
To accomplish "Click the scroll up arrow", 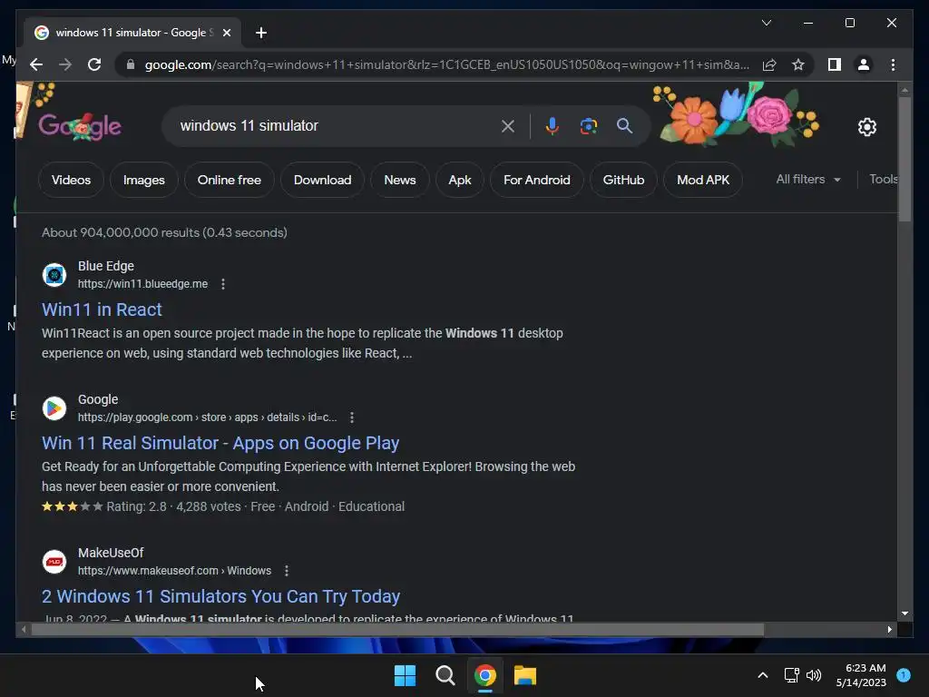I will point(905,90).
